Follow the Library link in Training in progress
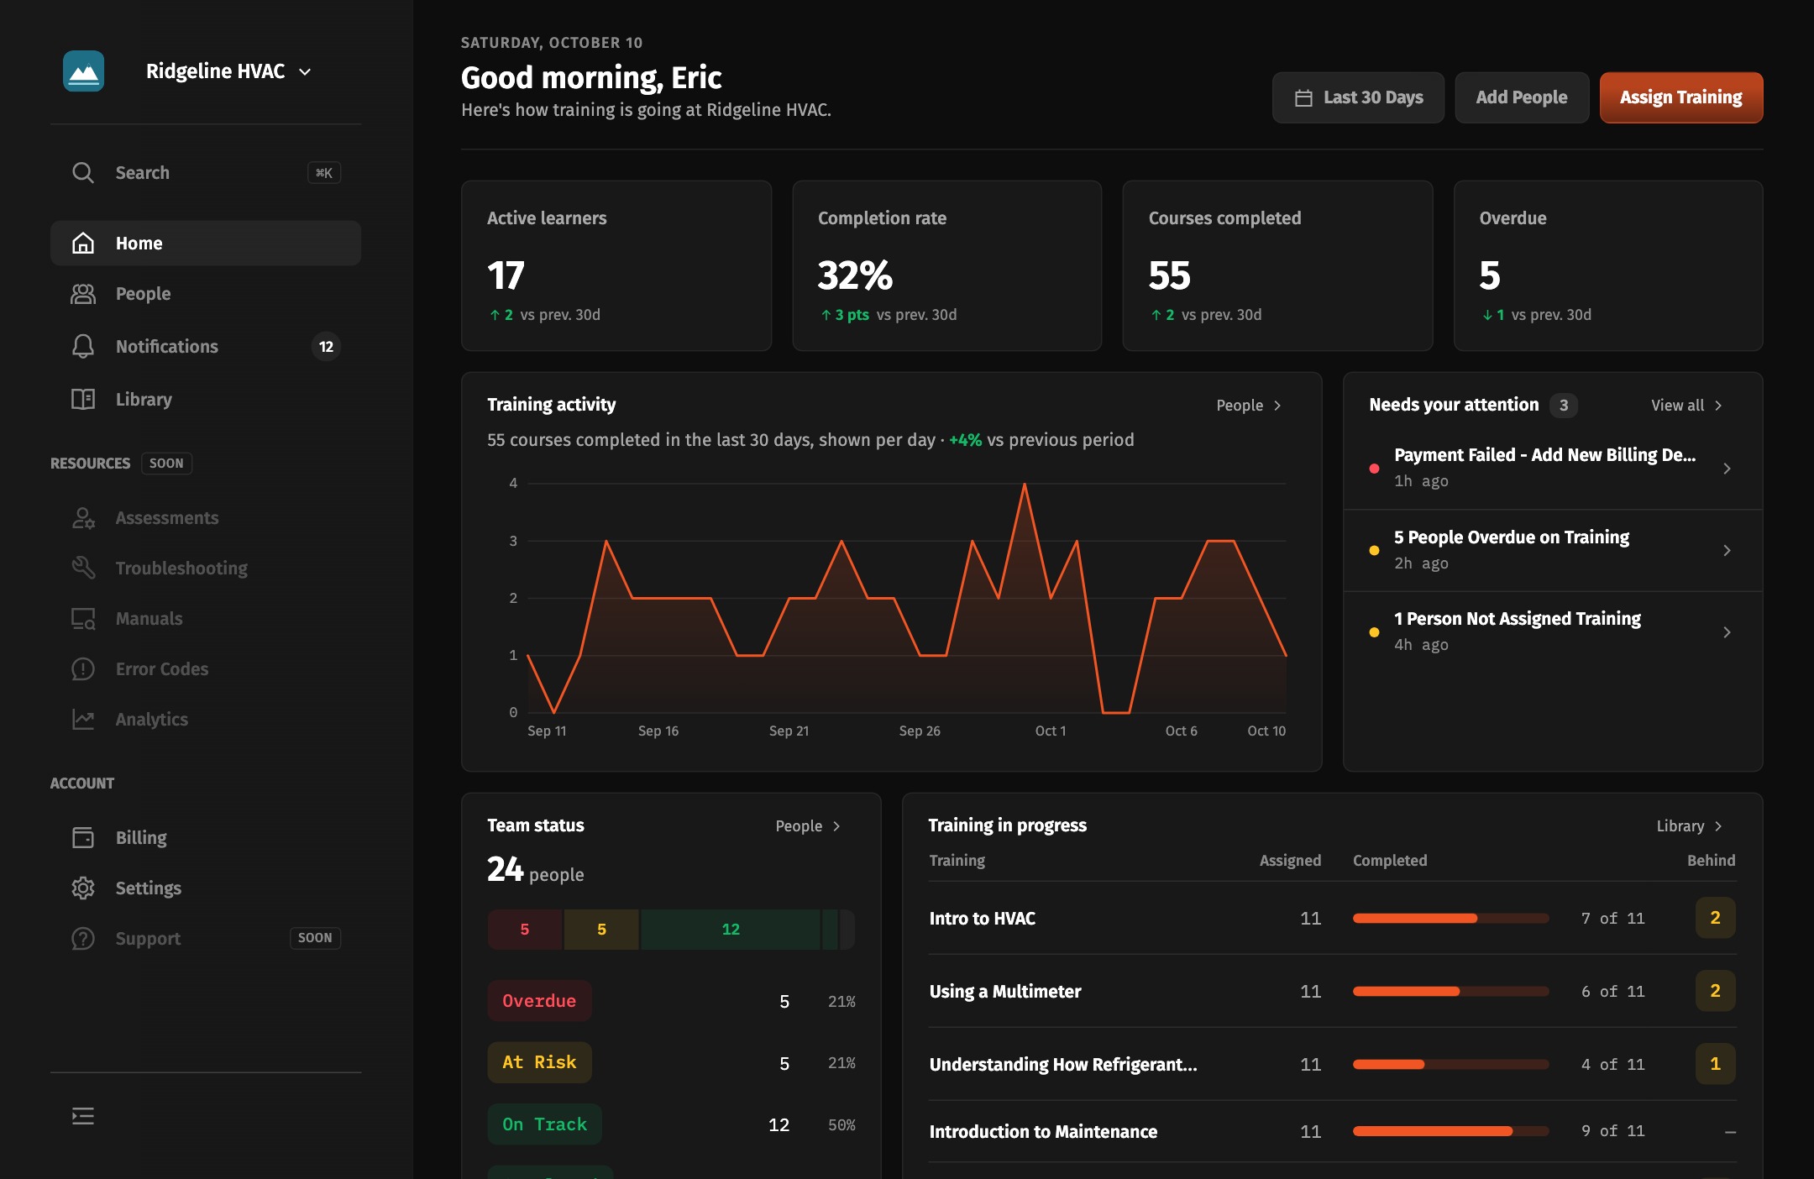The height and width of the screenshot is (1179, 1814). 1690,826
